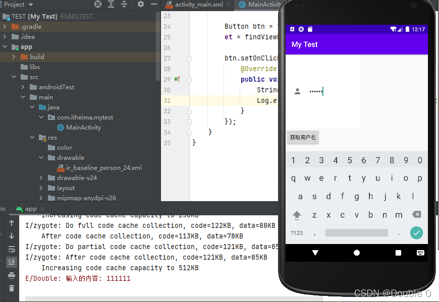The image size is (439, 302).
Task: Collapse all items in Project panel
Action: 124,4
